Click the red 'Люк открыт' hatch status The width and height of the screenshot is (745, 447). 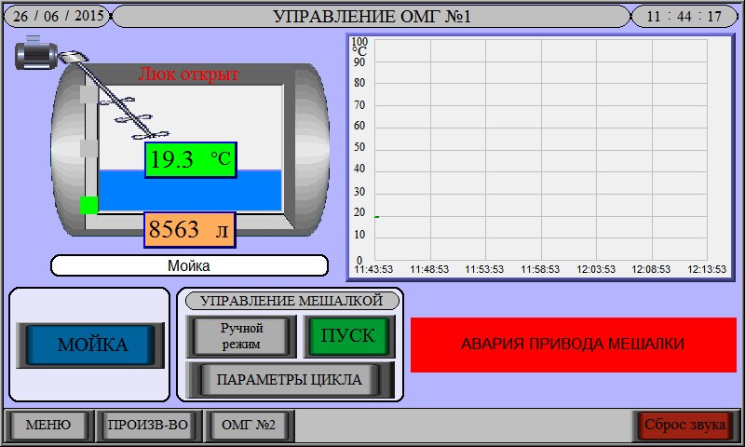coord(189,74)
